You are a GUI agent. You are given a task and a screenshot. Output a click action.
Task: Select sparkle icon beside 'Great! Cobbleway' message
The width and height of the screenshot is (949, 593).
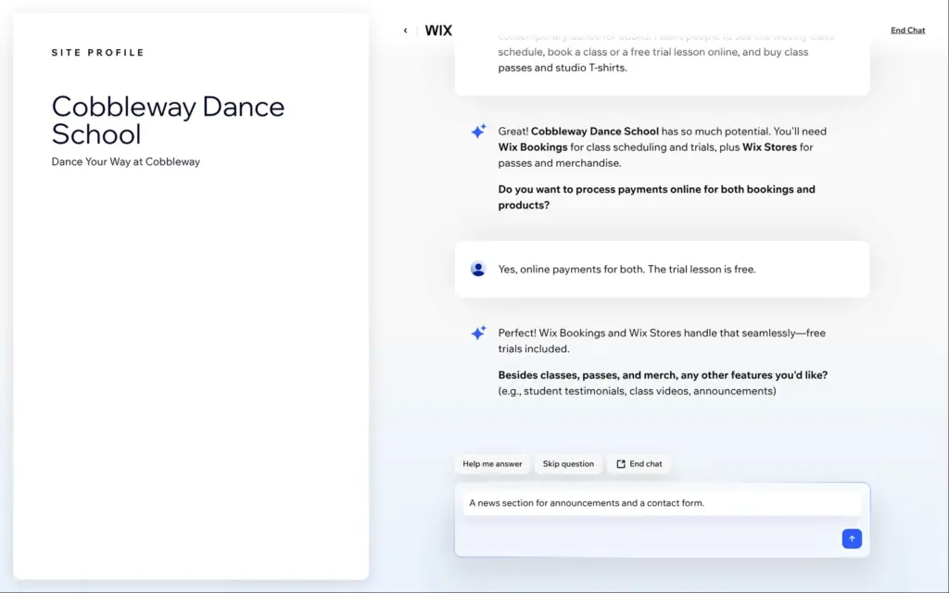[x=478, y=132]
